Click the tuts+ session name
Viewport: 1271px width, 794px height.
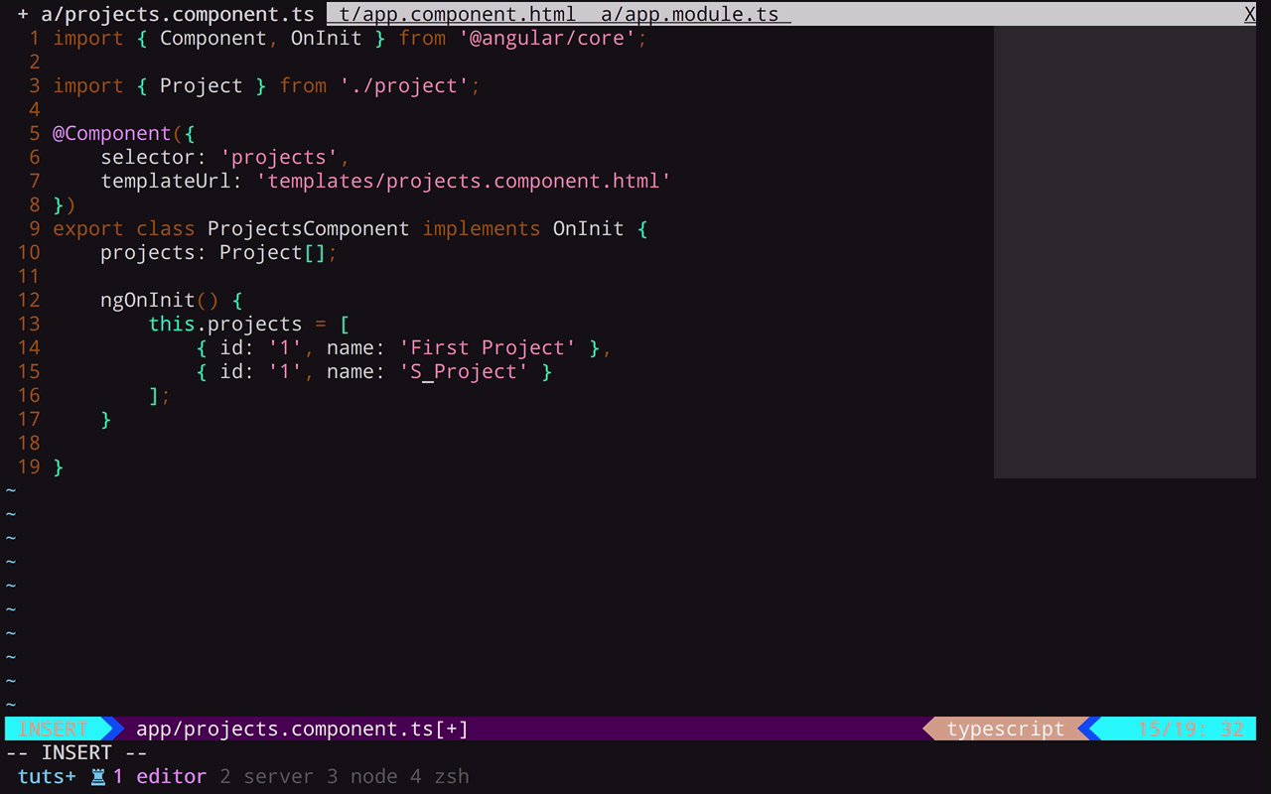click(x=47, y=776)
